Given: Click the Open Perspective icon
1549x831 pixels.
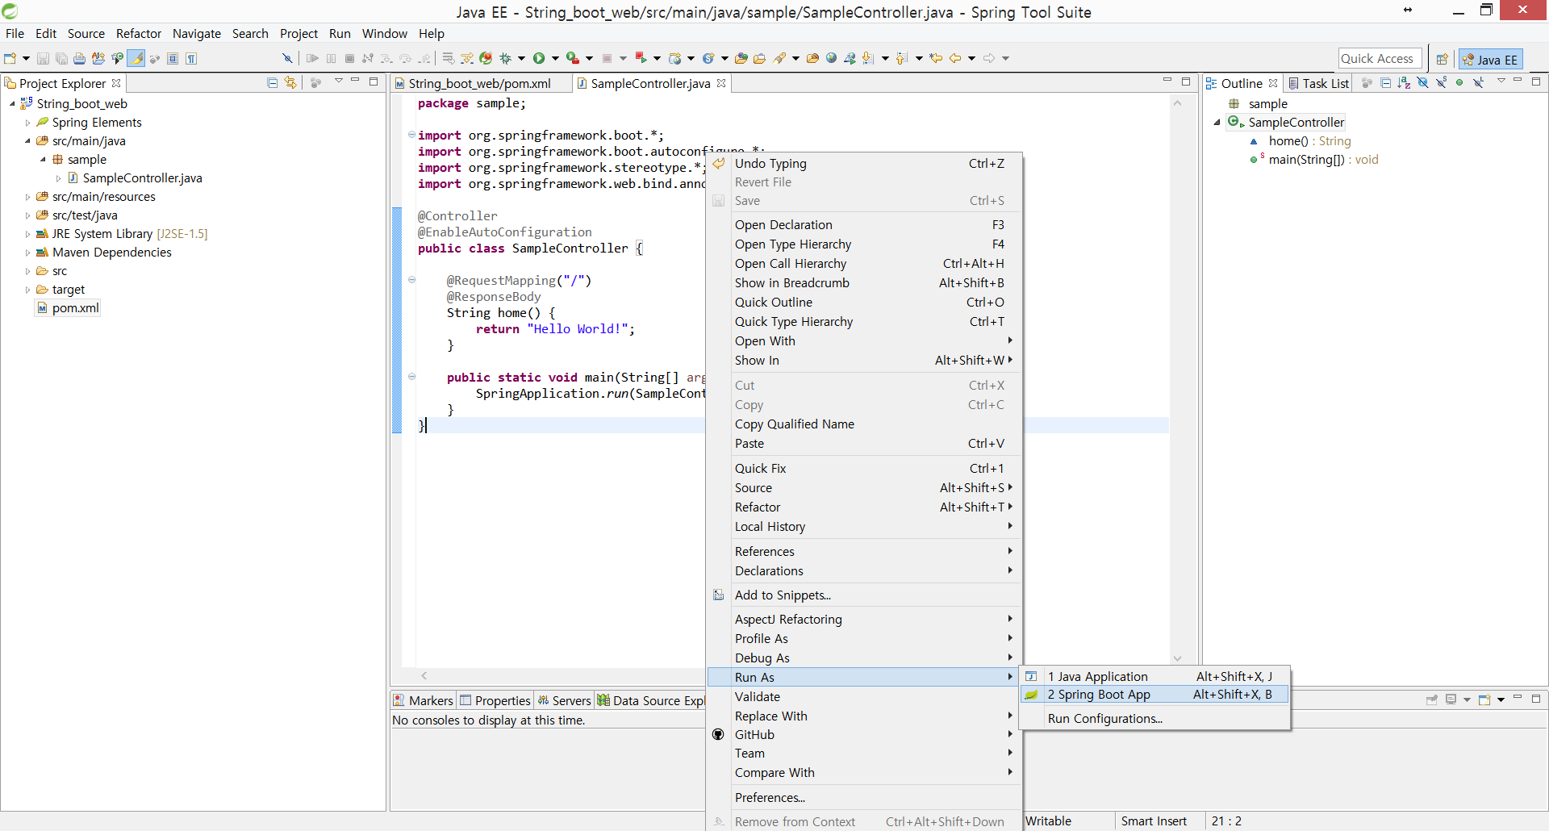Looking at the screenshot, I should pyautogui.click(x=1442, y=59).
